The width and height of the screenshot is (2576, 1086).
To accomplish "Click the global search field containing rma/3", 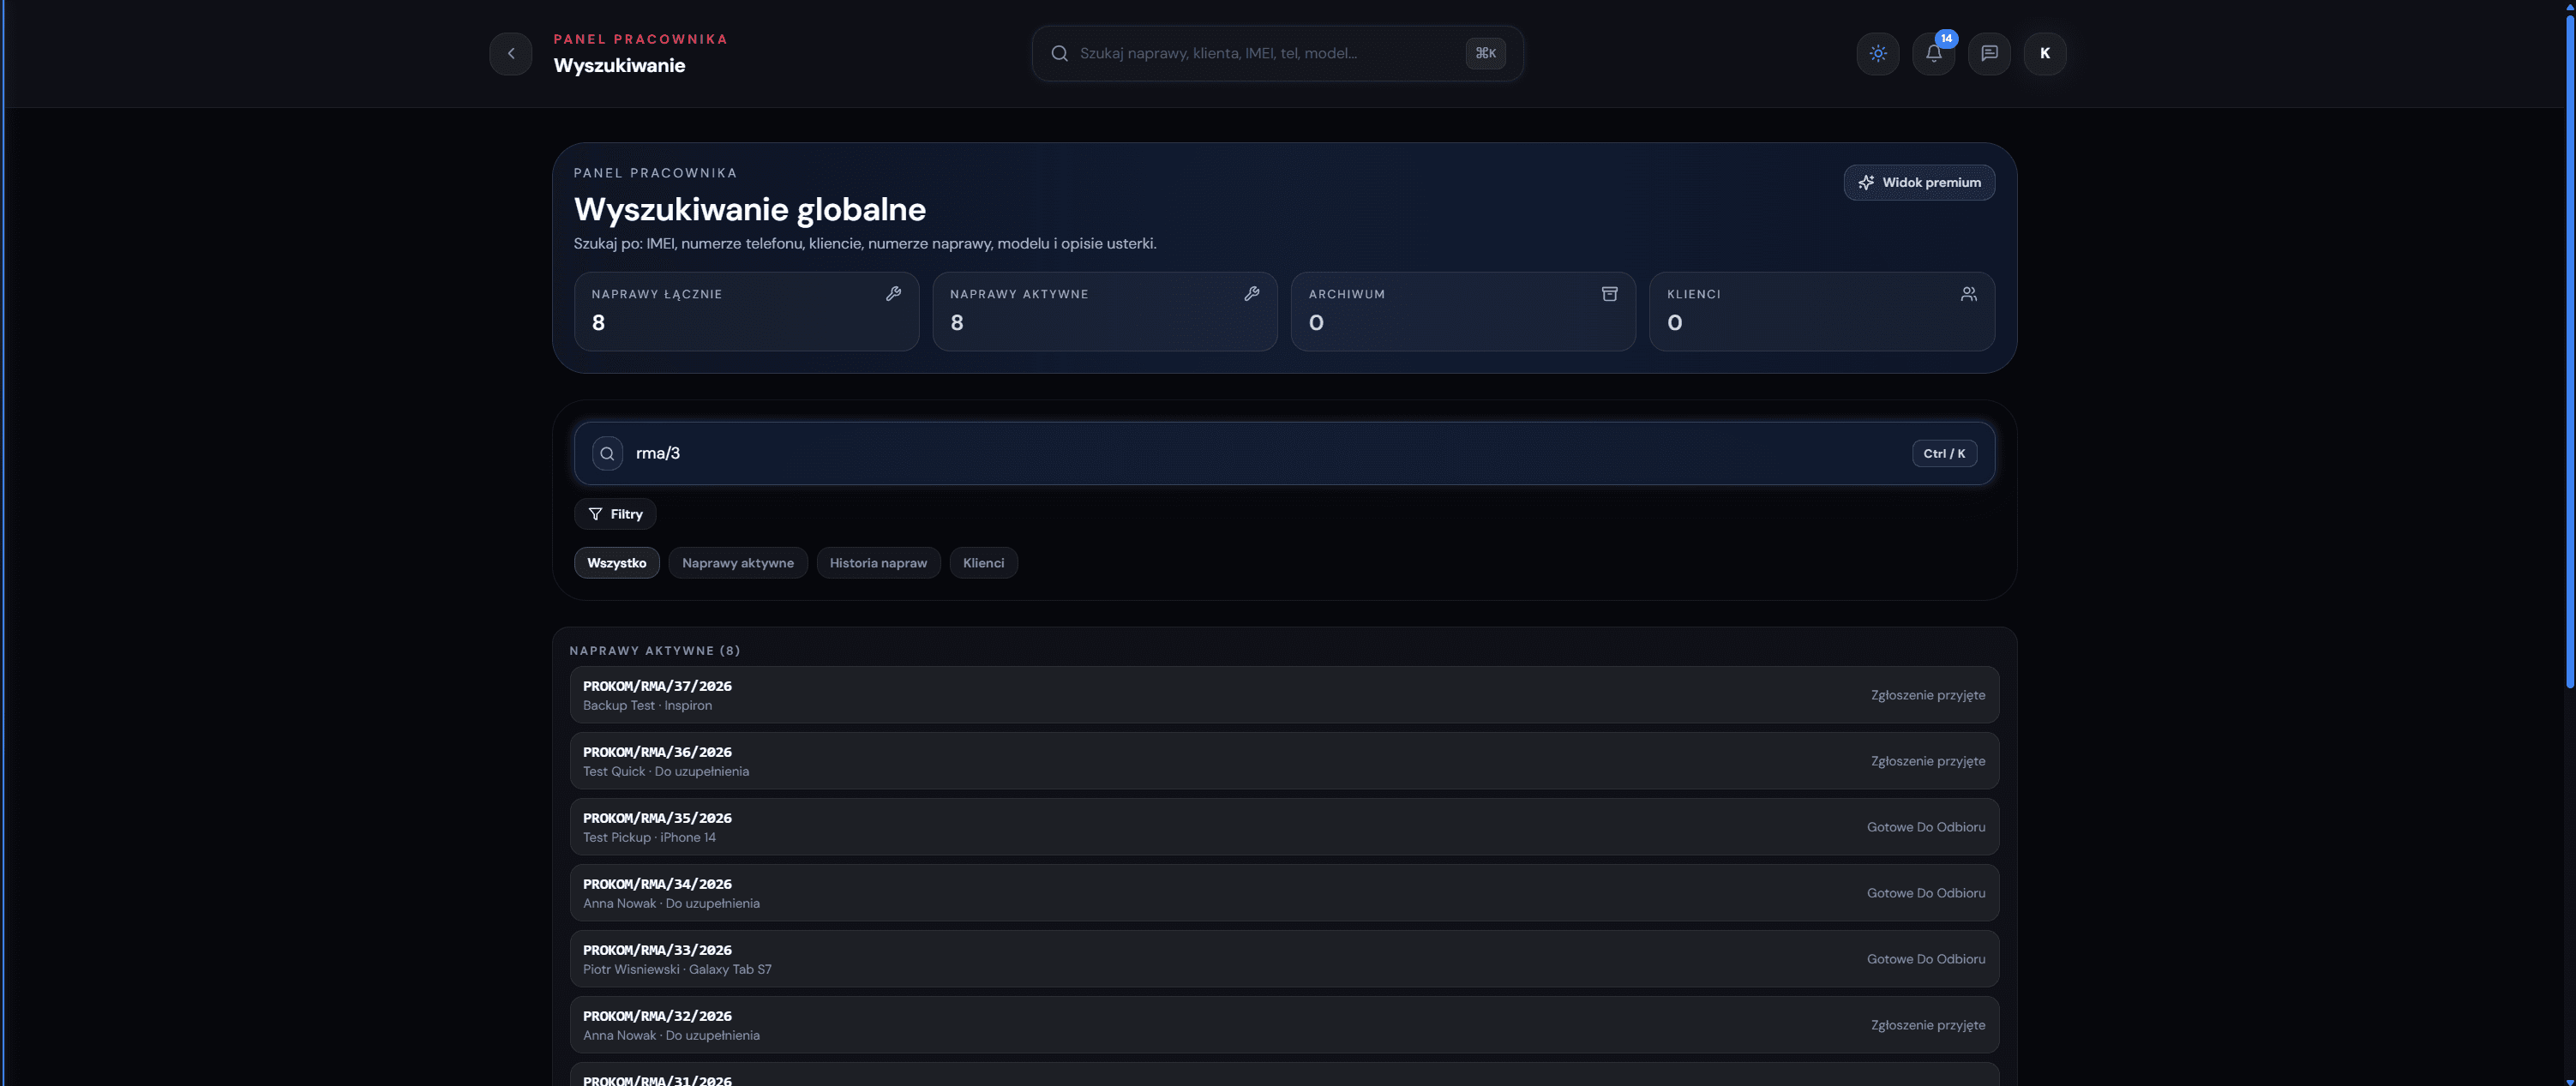I will point(1284,453).
